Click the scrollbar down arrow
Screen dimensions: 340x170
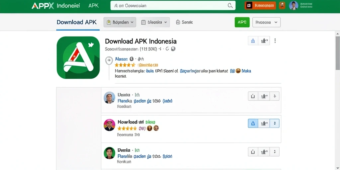[338, 168]
